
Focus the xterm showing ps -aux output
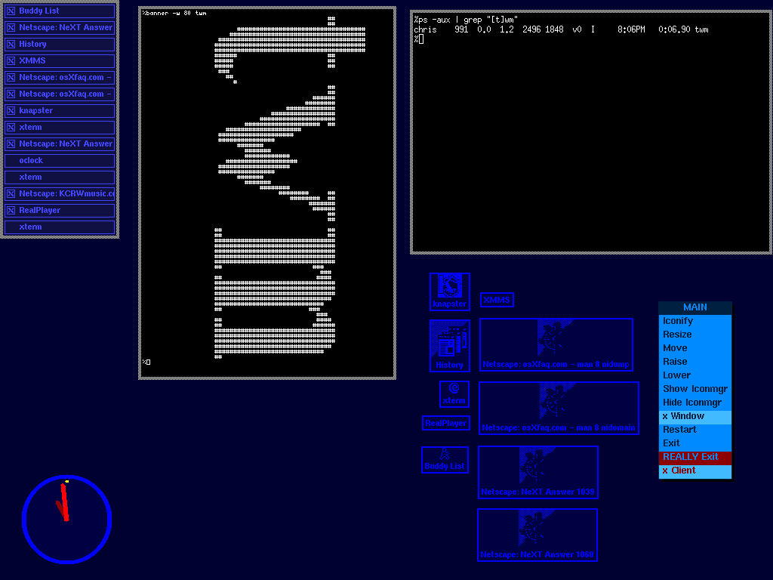591,132
